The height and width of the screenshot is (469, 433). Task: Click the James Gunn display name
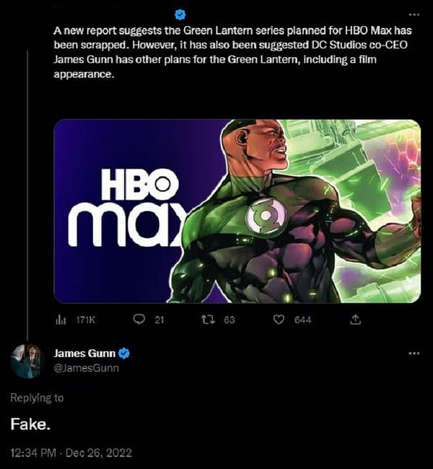click(84, 354)
